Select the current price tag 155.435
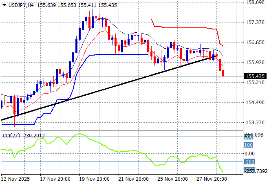The height and width of the screenshot is (184, 269). pyautogui.click(x=255, y=76)
